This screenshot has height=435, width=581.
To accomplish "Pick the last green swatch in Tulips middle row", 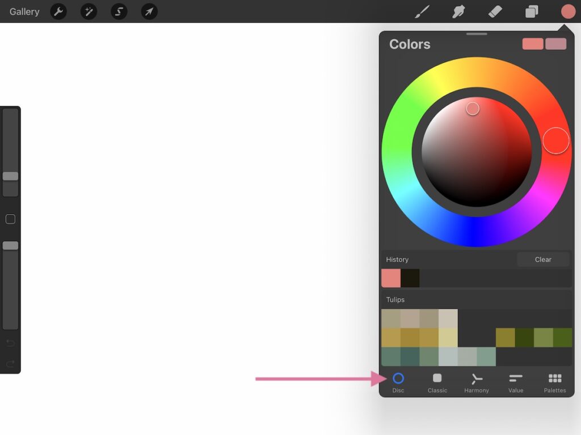I will [x=562, y=338].
